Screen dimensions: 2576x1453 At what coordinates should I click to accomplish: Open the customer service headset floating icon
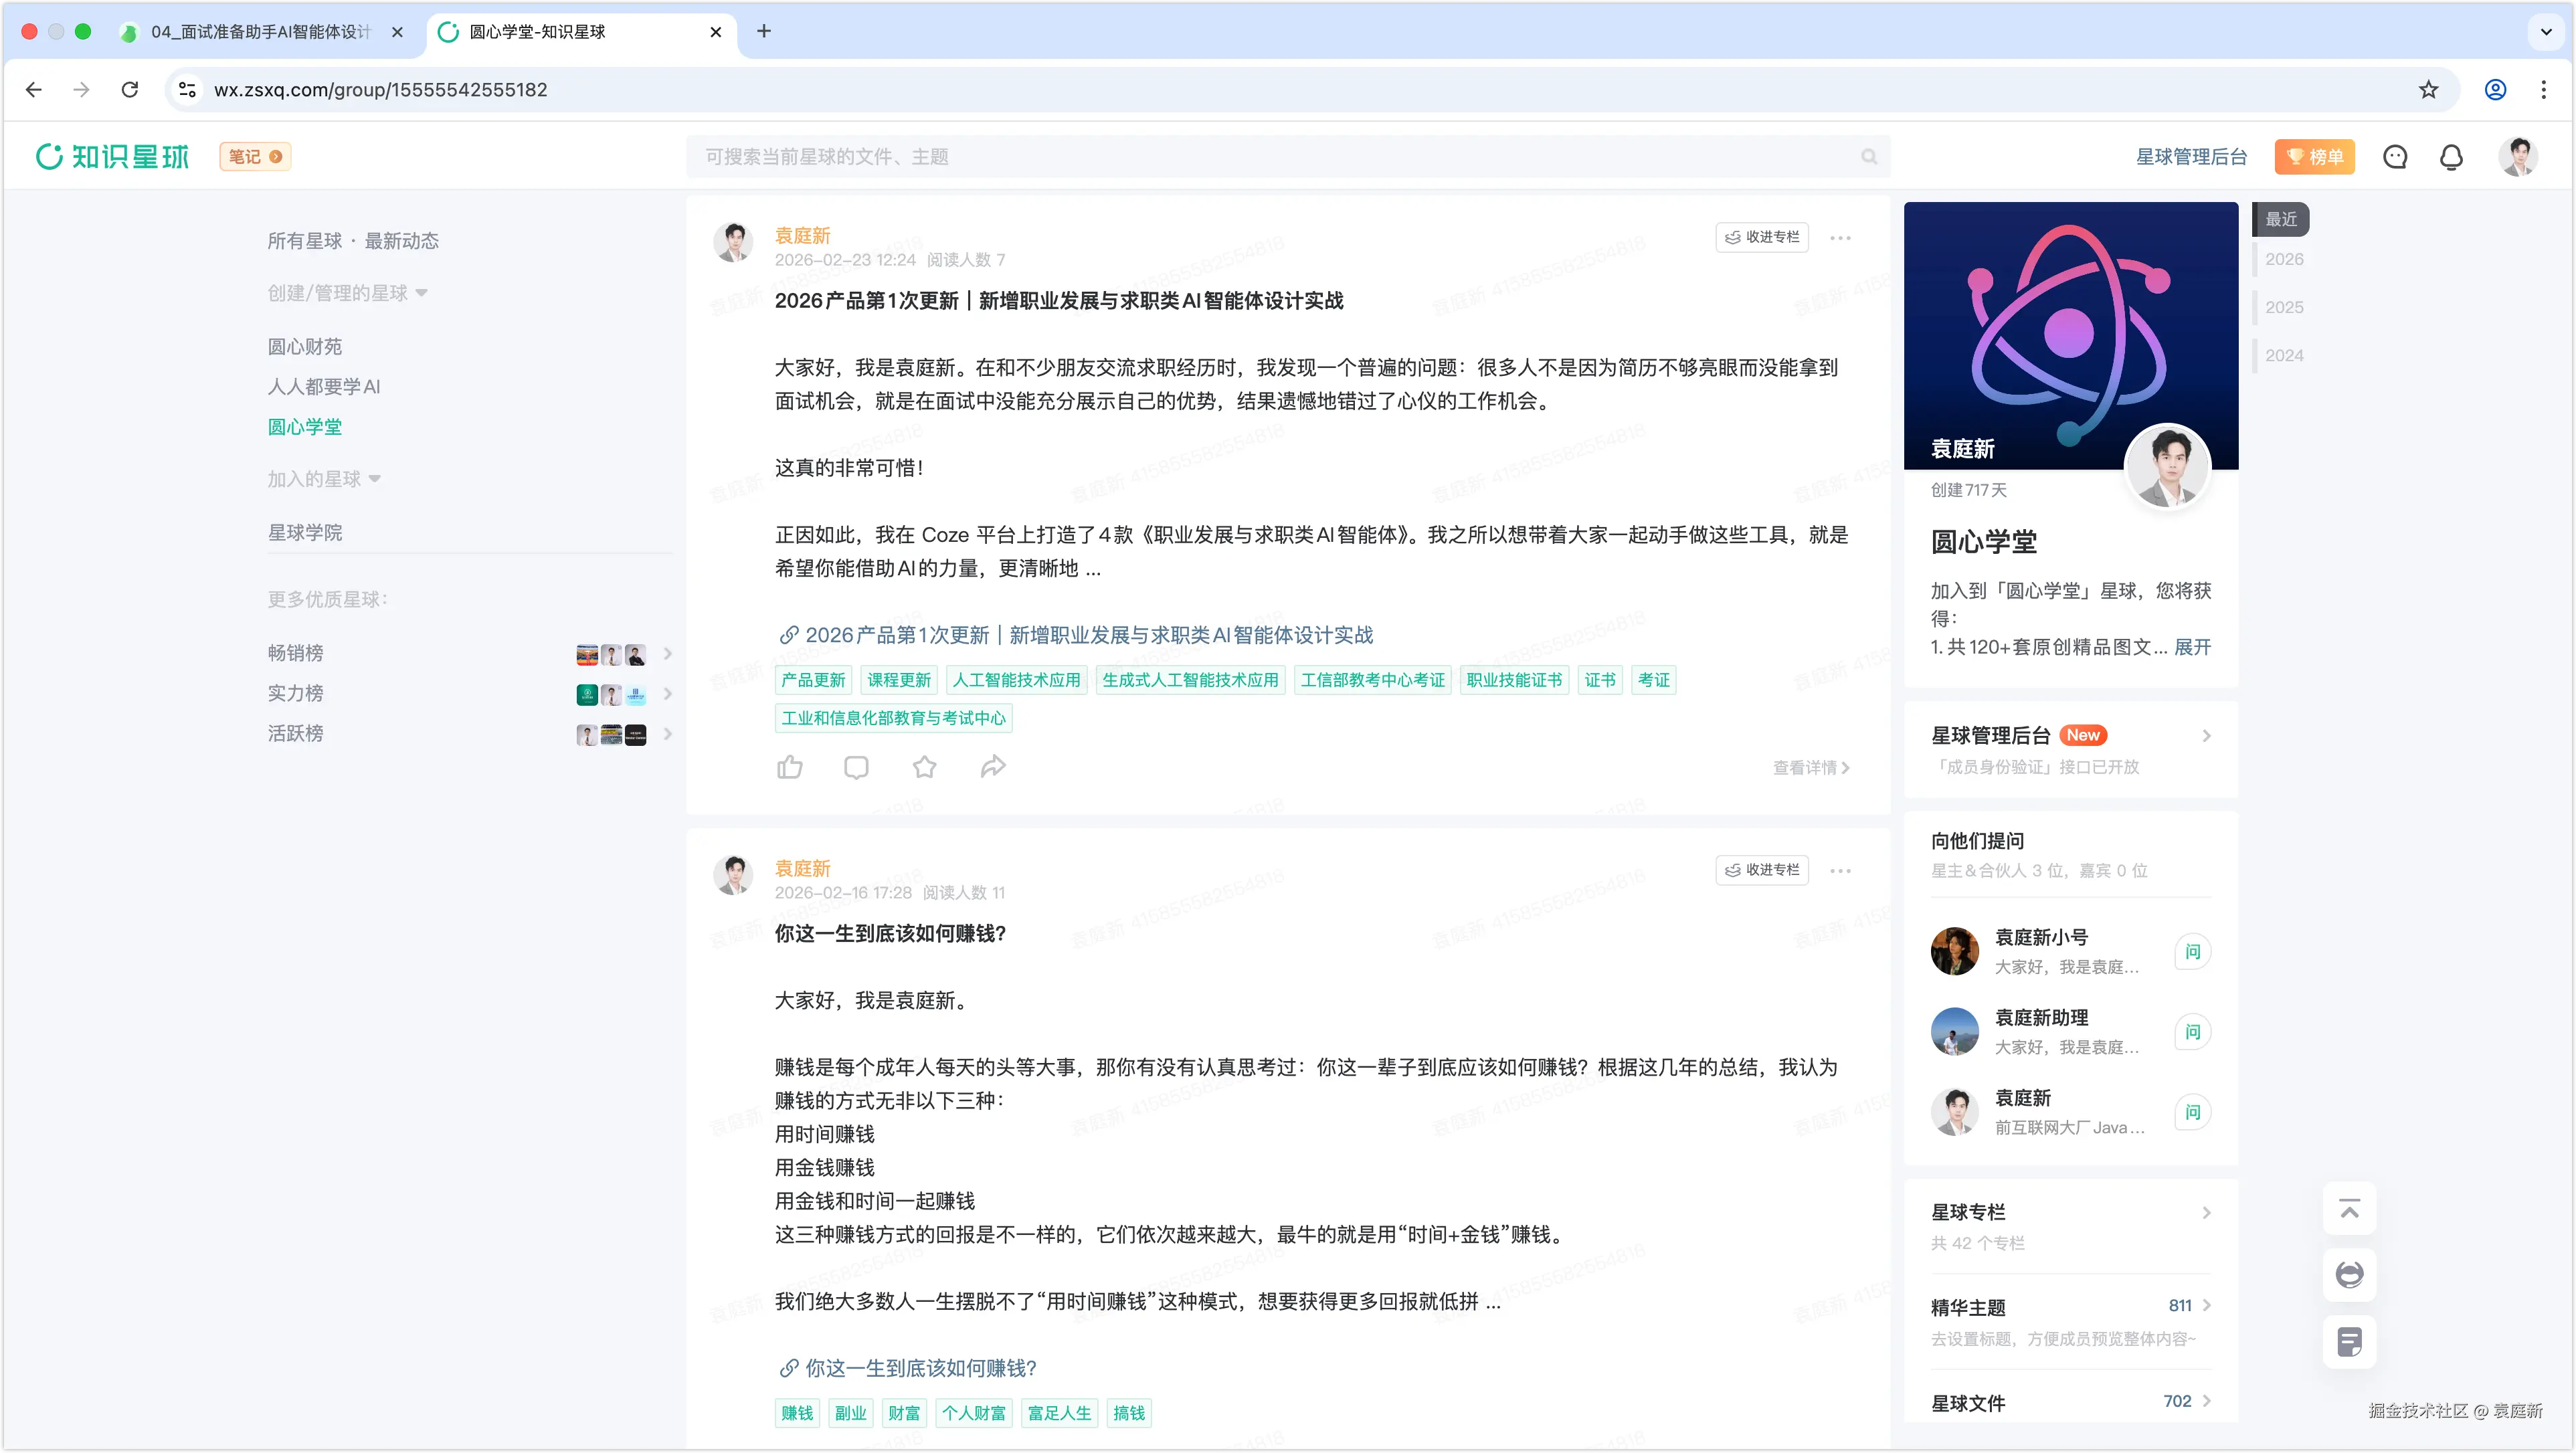click(2349, 1275)
